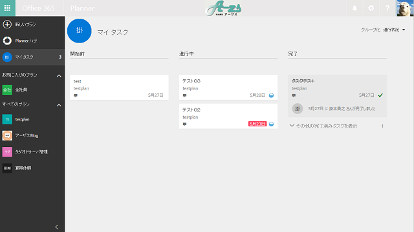414x232 pixels.
Task: Click the A-zs company logo
Action: (x=223, y=8)
